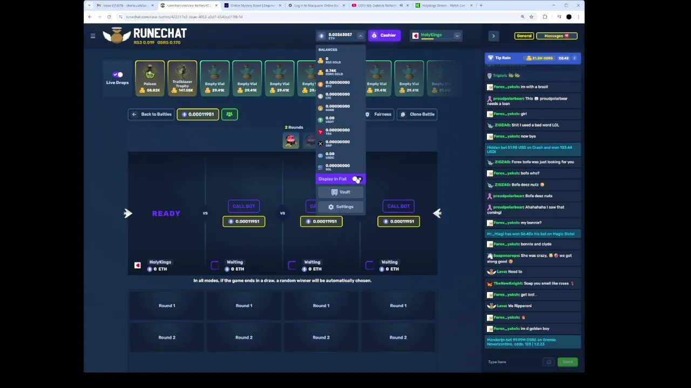
Task: Select BTC balance entry
Action: [x=341, y=84]
